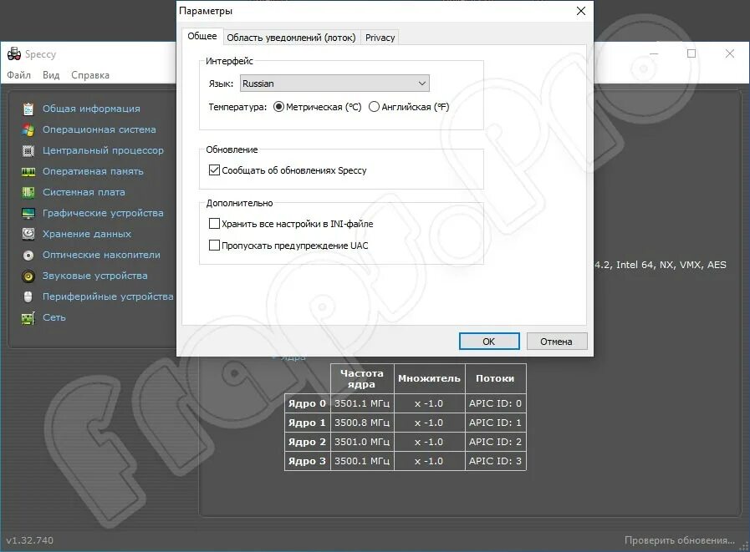
Task: Open the Вид menu
Action: [x=51, y=75]
